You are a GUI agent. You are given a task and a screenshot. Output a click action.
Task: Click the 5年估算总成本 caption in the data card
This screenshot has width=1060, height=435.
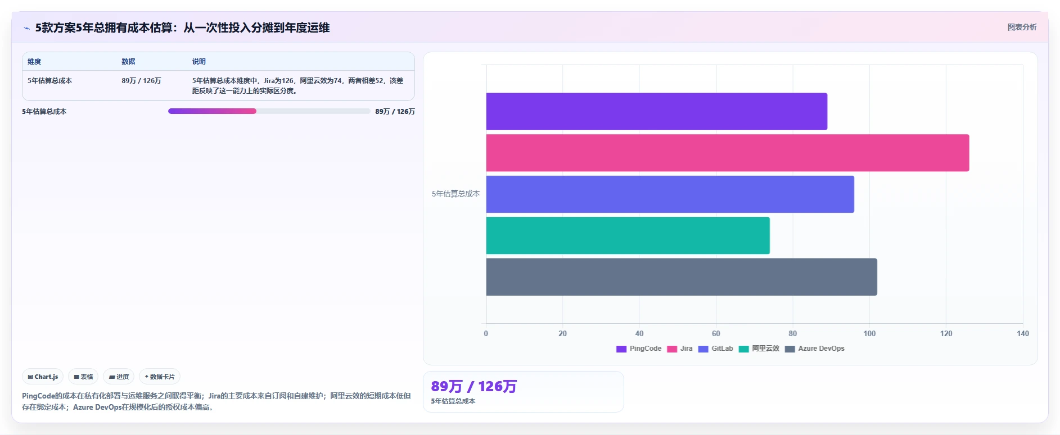453,401
